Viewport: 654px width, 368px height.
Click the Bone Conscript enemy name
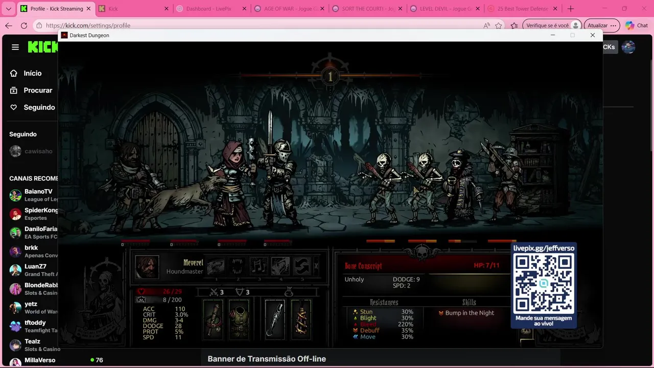point(363,266)
